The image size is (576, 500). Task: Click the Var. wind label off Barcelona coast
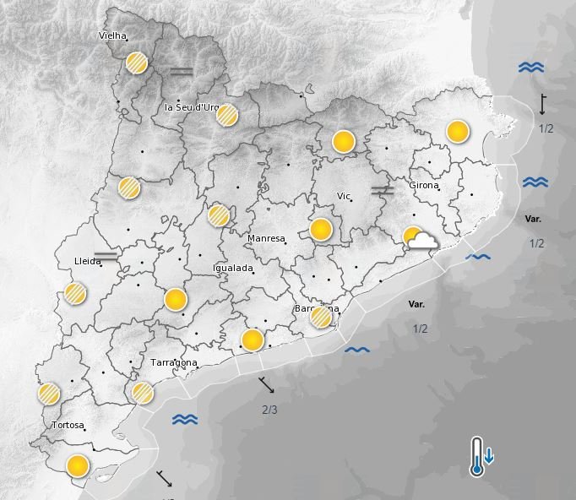click(416, 304)
